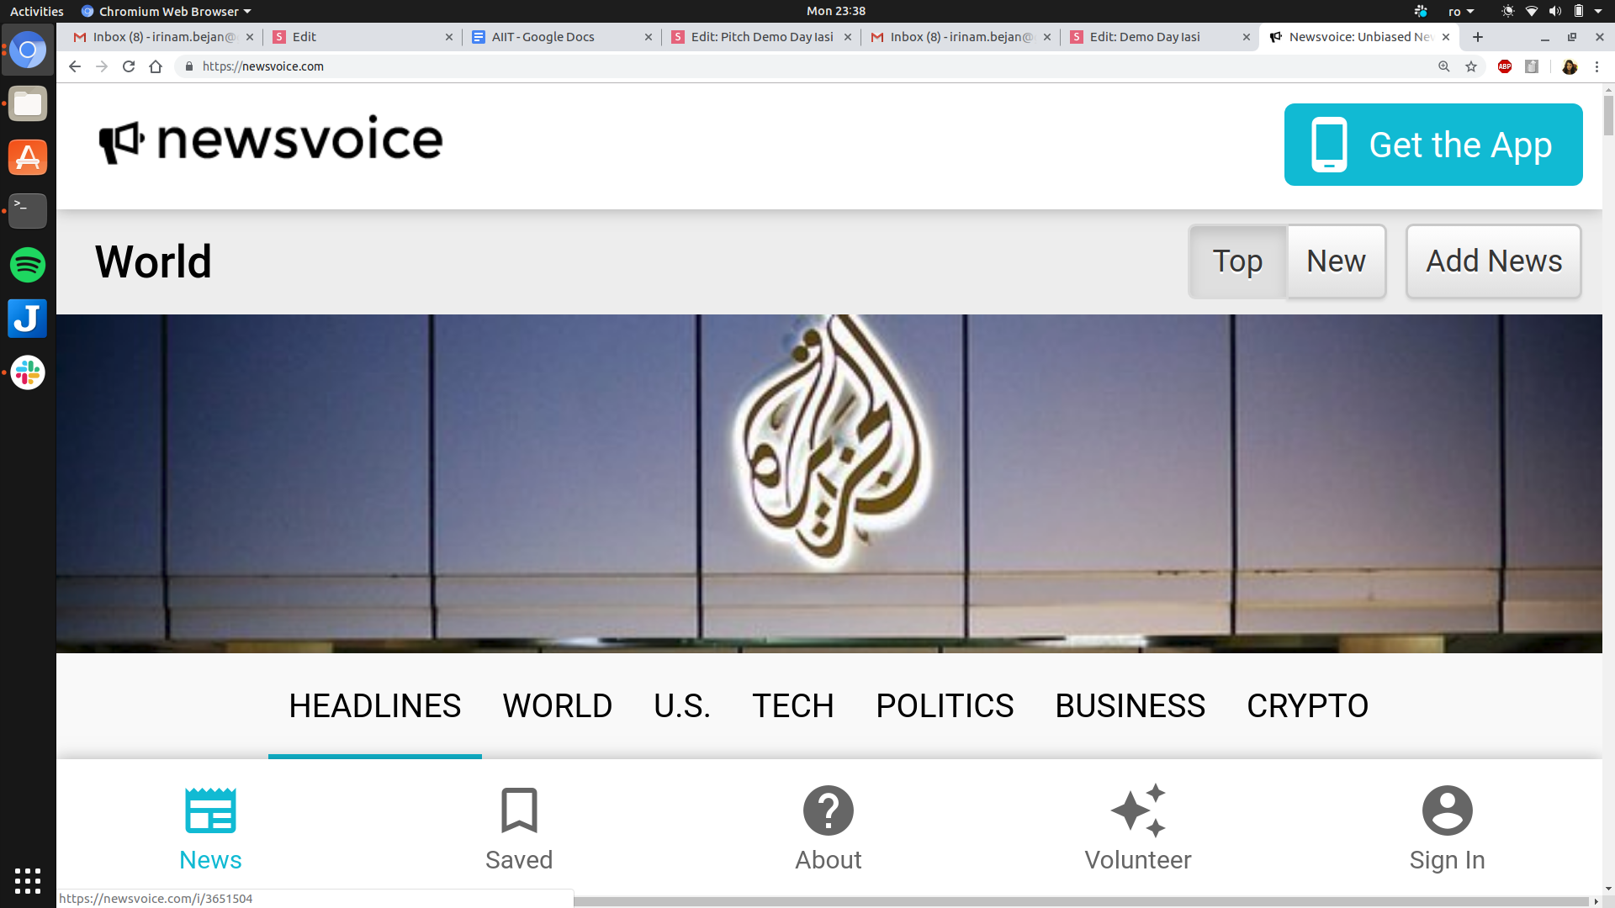Click the Al Jazeera headline image
The width and height of the screenshot is (1615, 908).
tap(829, 483)
